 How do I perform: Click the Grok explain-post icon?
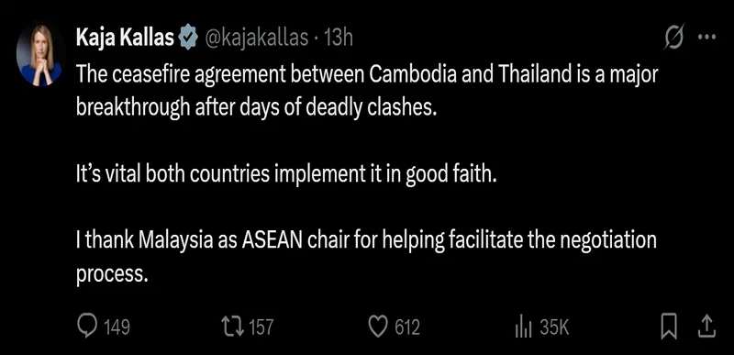click(x=675, y=36)
